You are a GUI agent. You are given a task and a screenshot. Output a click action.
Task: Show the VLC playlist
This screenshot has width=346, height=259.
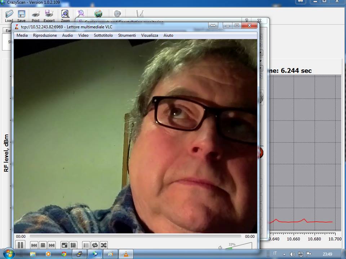click(86, 245)
